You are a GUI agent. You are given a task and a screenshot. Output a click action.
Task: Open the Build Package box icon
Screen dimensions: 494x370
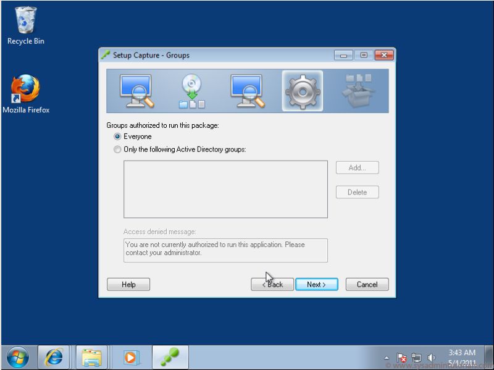pyautogui.click(x=357, y=90)
